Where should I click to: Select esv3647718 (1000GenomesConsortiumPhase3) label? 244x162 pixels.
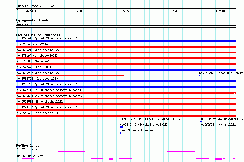(49, 90)
